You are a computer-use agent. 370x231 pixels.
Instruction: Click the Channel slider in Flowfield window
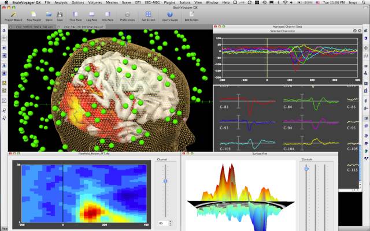(x=165, y=181)
